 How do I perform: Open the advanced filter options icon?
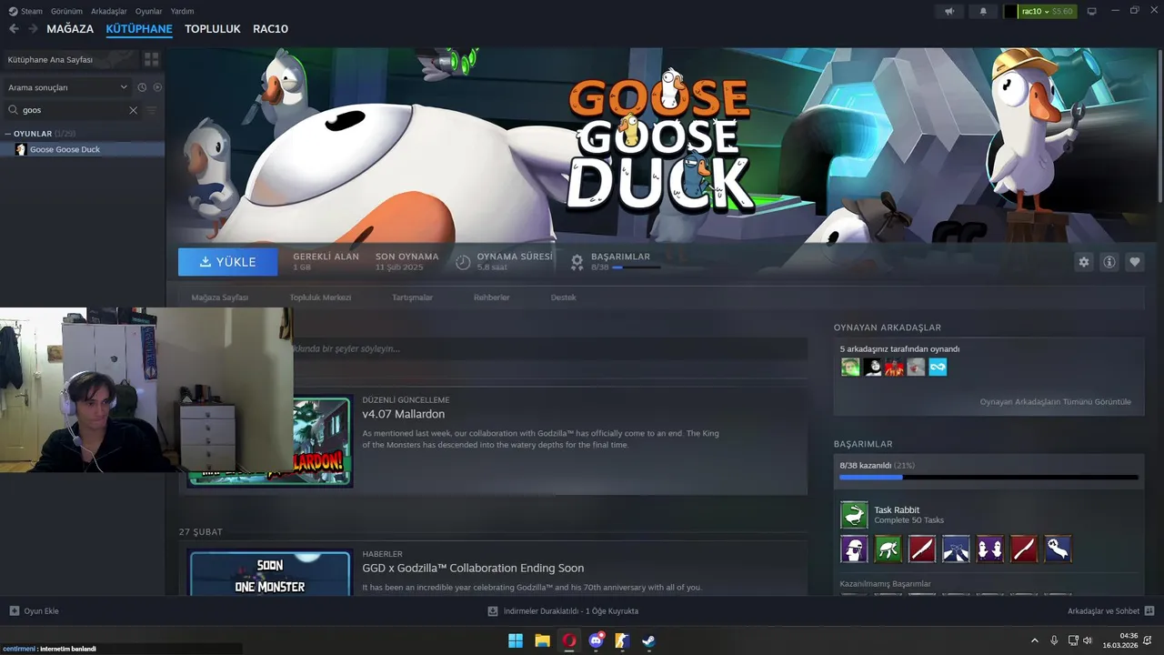point(152,110)
